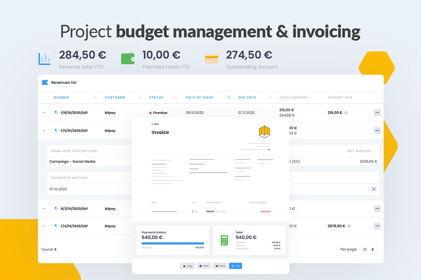The height and width of the screenshot is (280, 421).
Task: Click the 07.11.2020 due date
Action: tap(247, 113)
